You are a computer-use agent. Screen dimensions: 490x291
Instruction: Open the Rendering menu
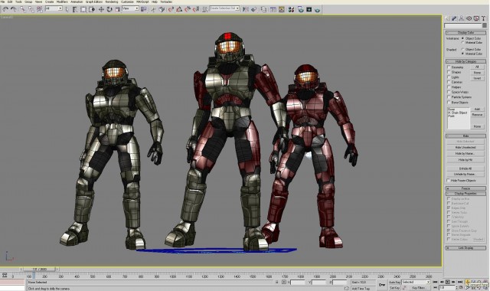pos(112,2)
